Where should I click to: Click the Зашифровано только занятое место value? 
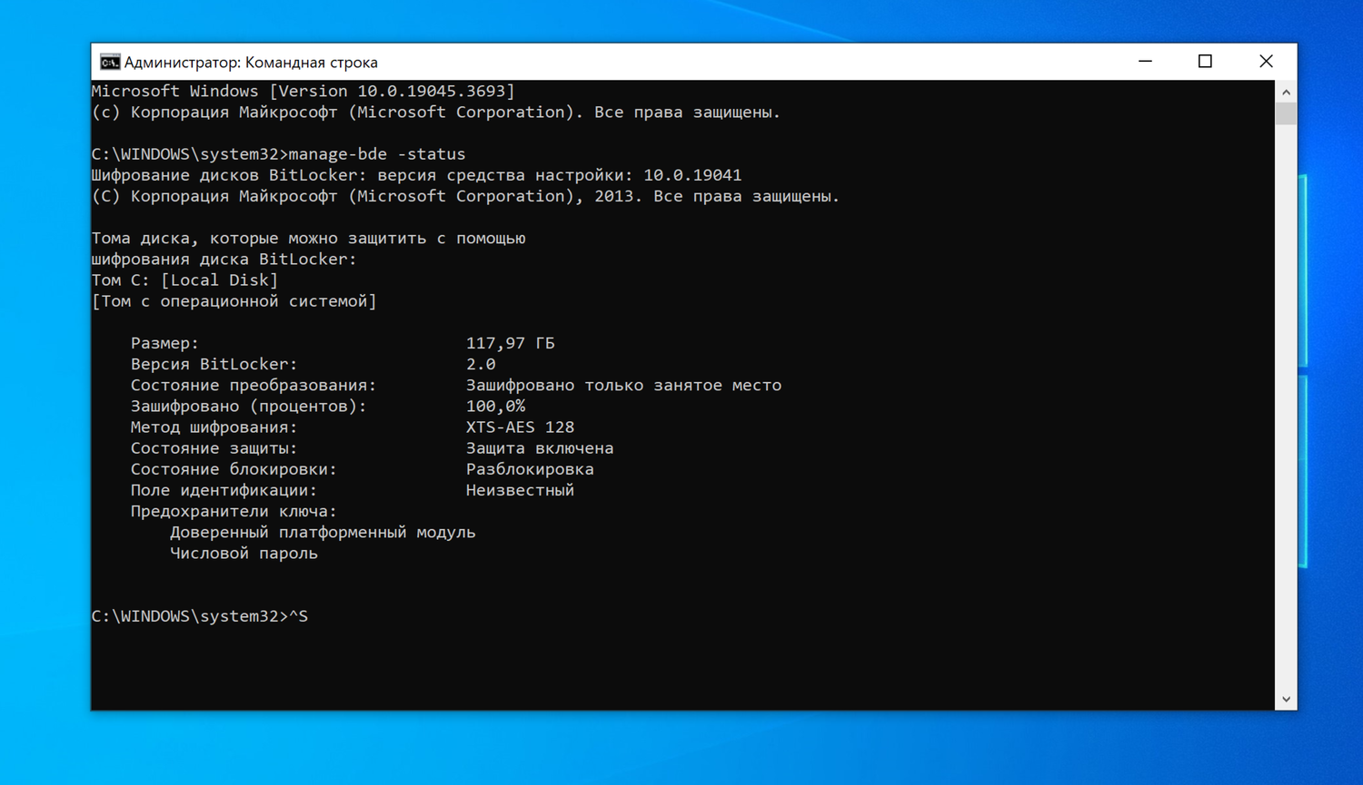tap(623, 385)
